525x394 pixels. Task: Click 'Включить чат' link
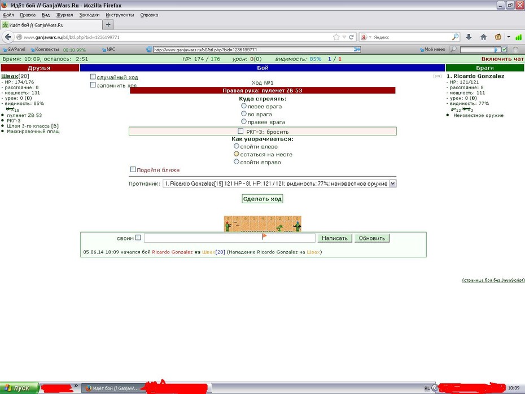502,59
